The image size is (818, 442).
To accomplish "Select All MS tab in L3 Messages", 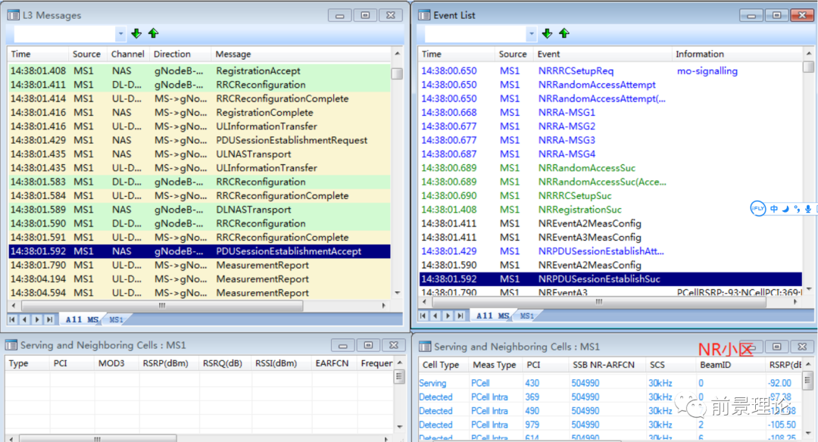I will click(81, 319).
